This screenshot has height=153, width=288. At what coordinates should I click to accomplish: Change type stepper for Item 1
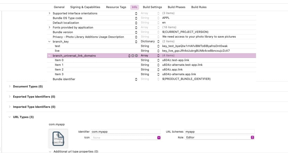158,65
